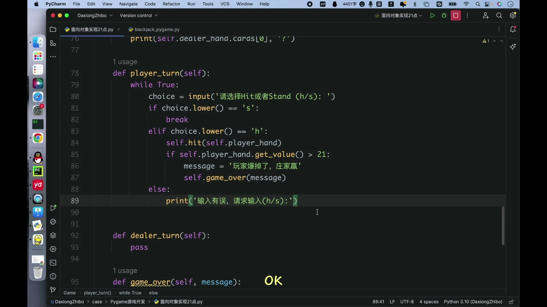This screenshot has height=307, width=547.
Task: Expand the DaxiongZhibo project dropdown
Action: [x=95, y=16]
